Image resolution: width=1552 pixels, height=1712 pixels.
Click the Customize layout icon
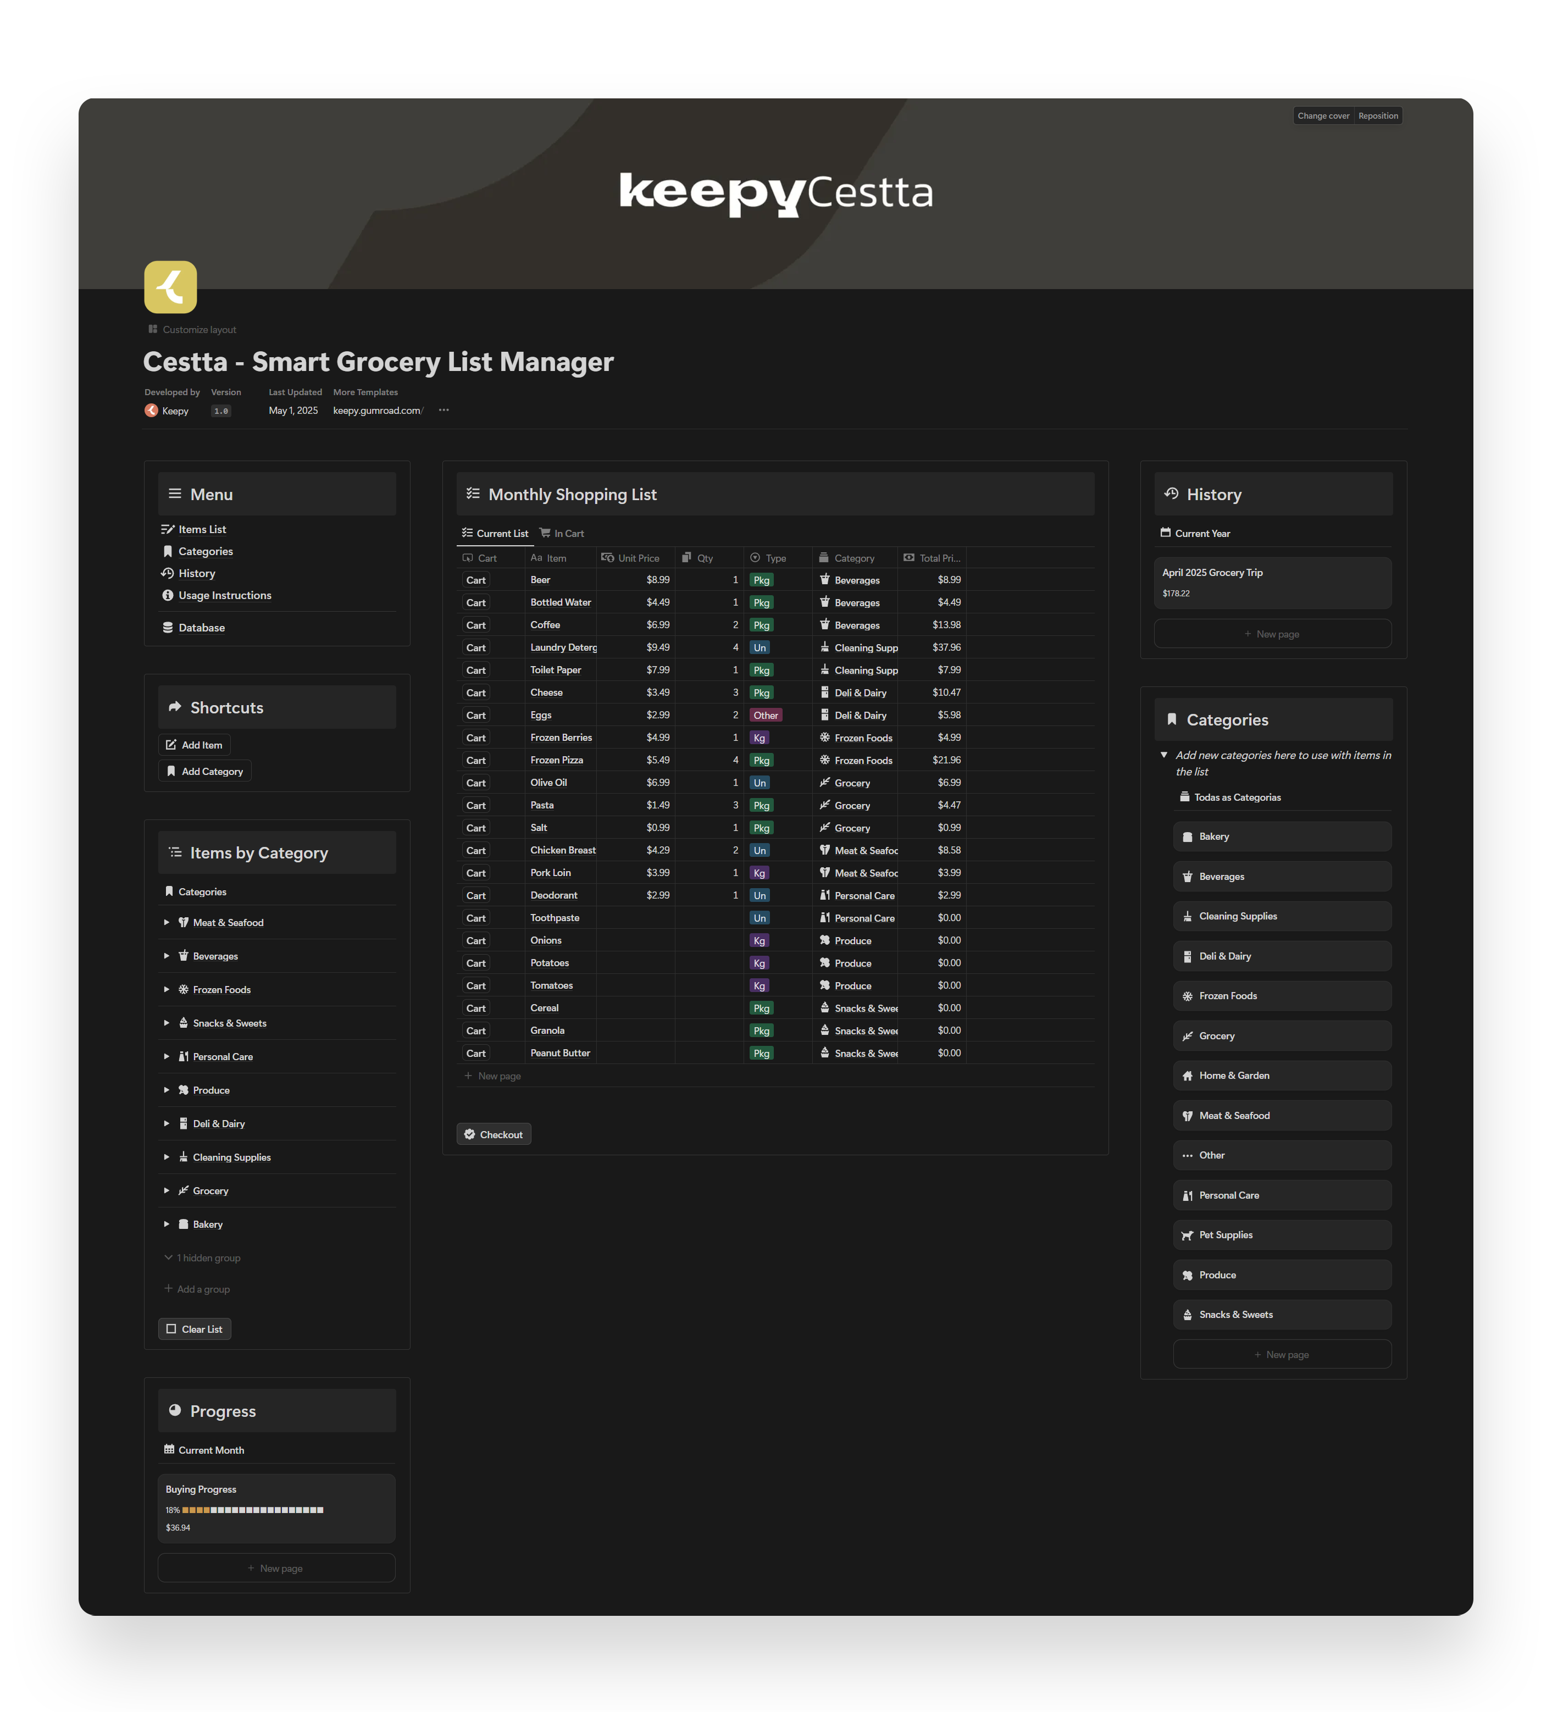click(x=153, y=330)
